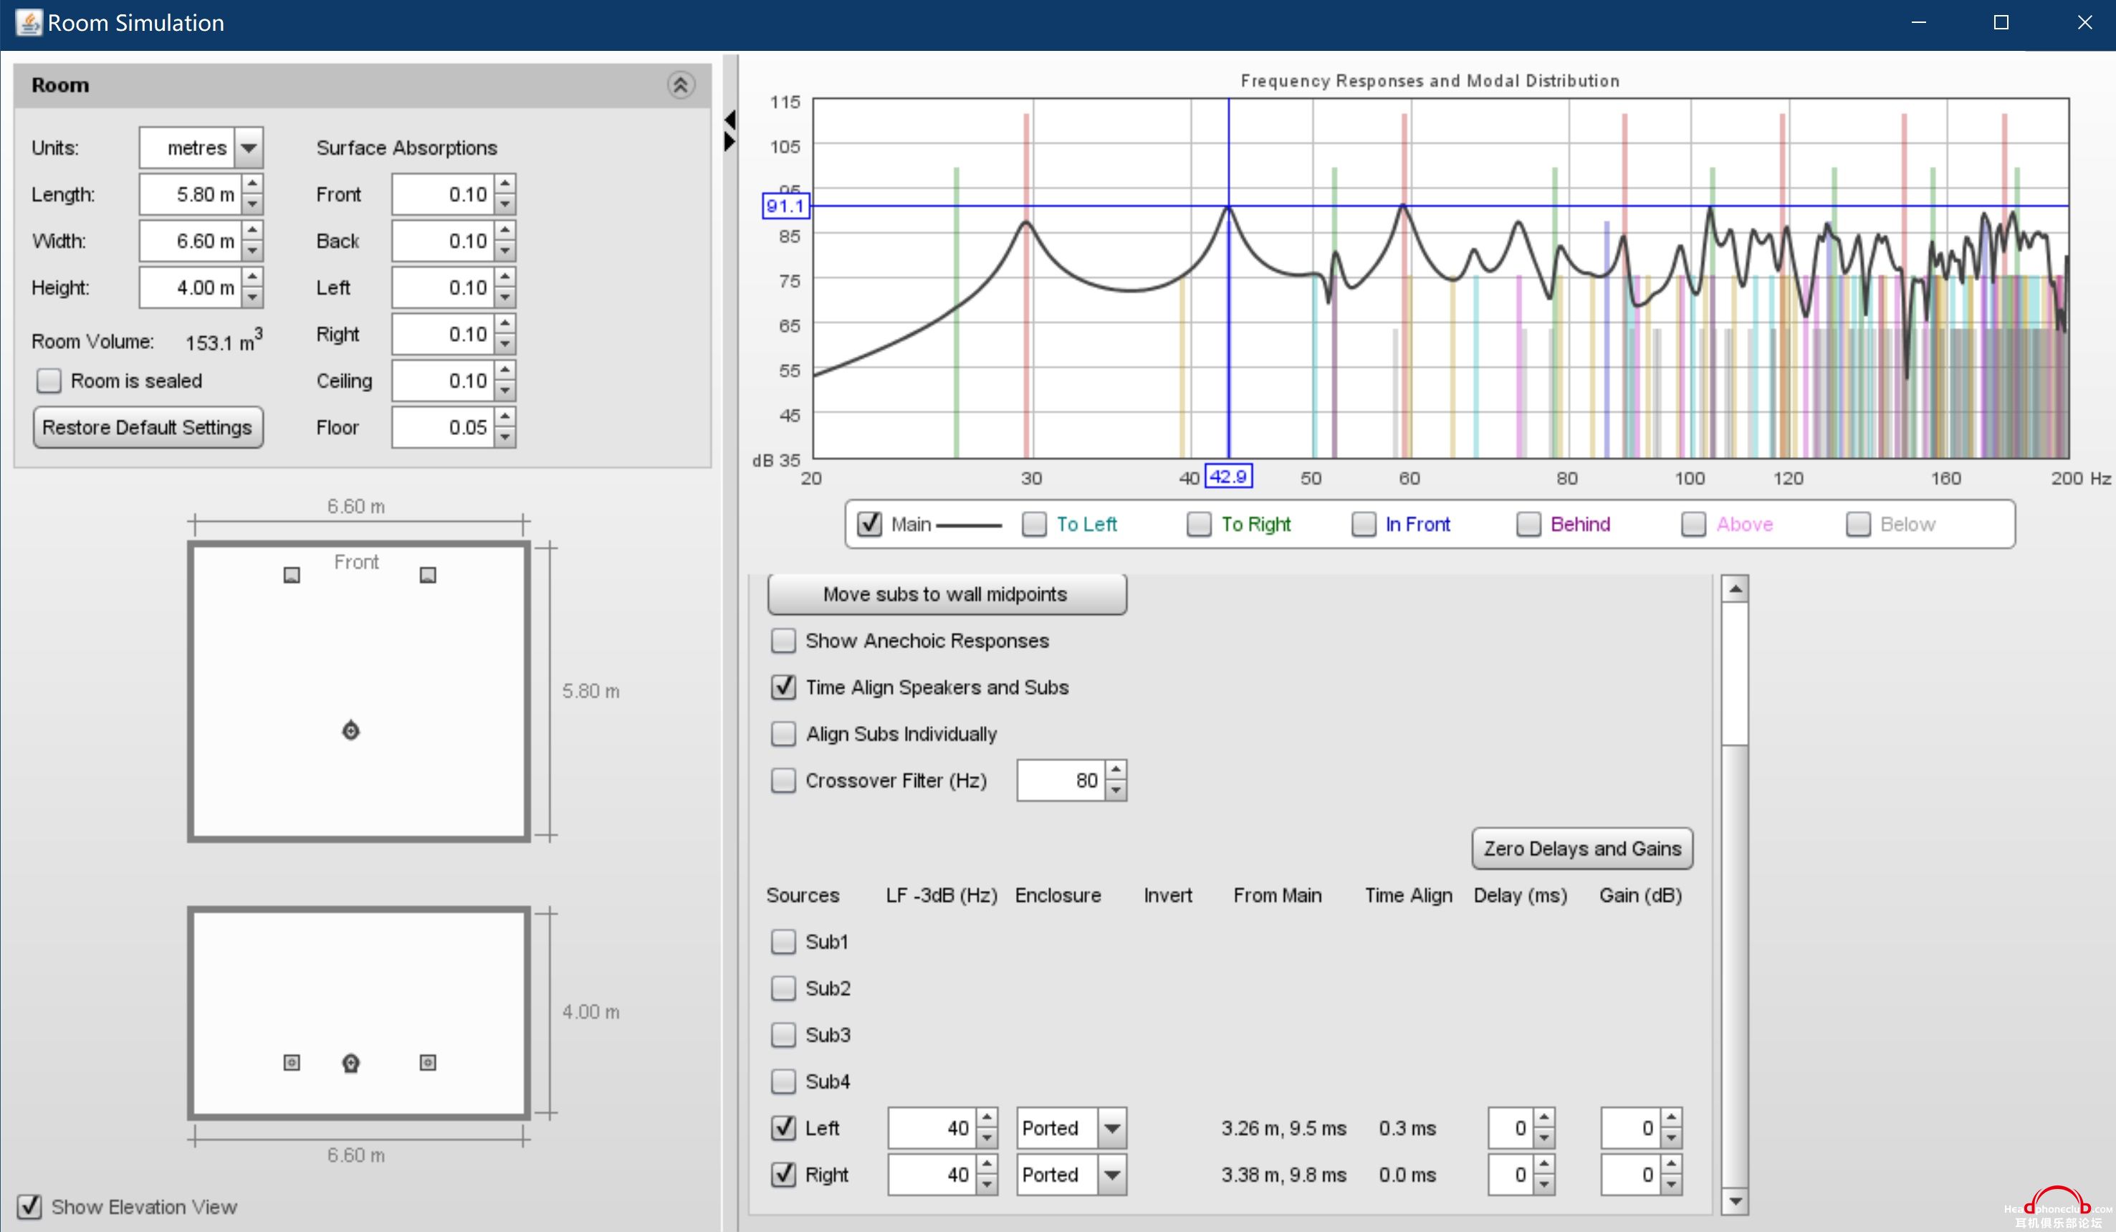Select the listener head marker in plan view
The height and width of the screenshot is (1232, 2116).
(351, 730)
